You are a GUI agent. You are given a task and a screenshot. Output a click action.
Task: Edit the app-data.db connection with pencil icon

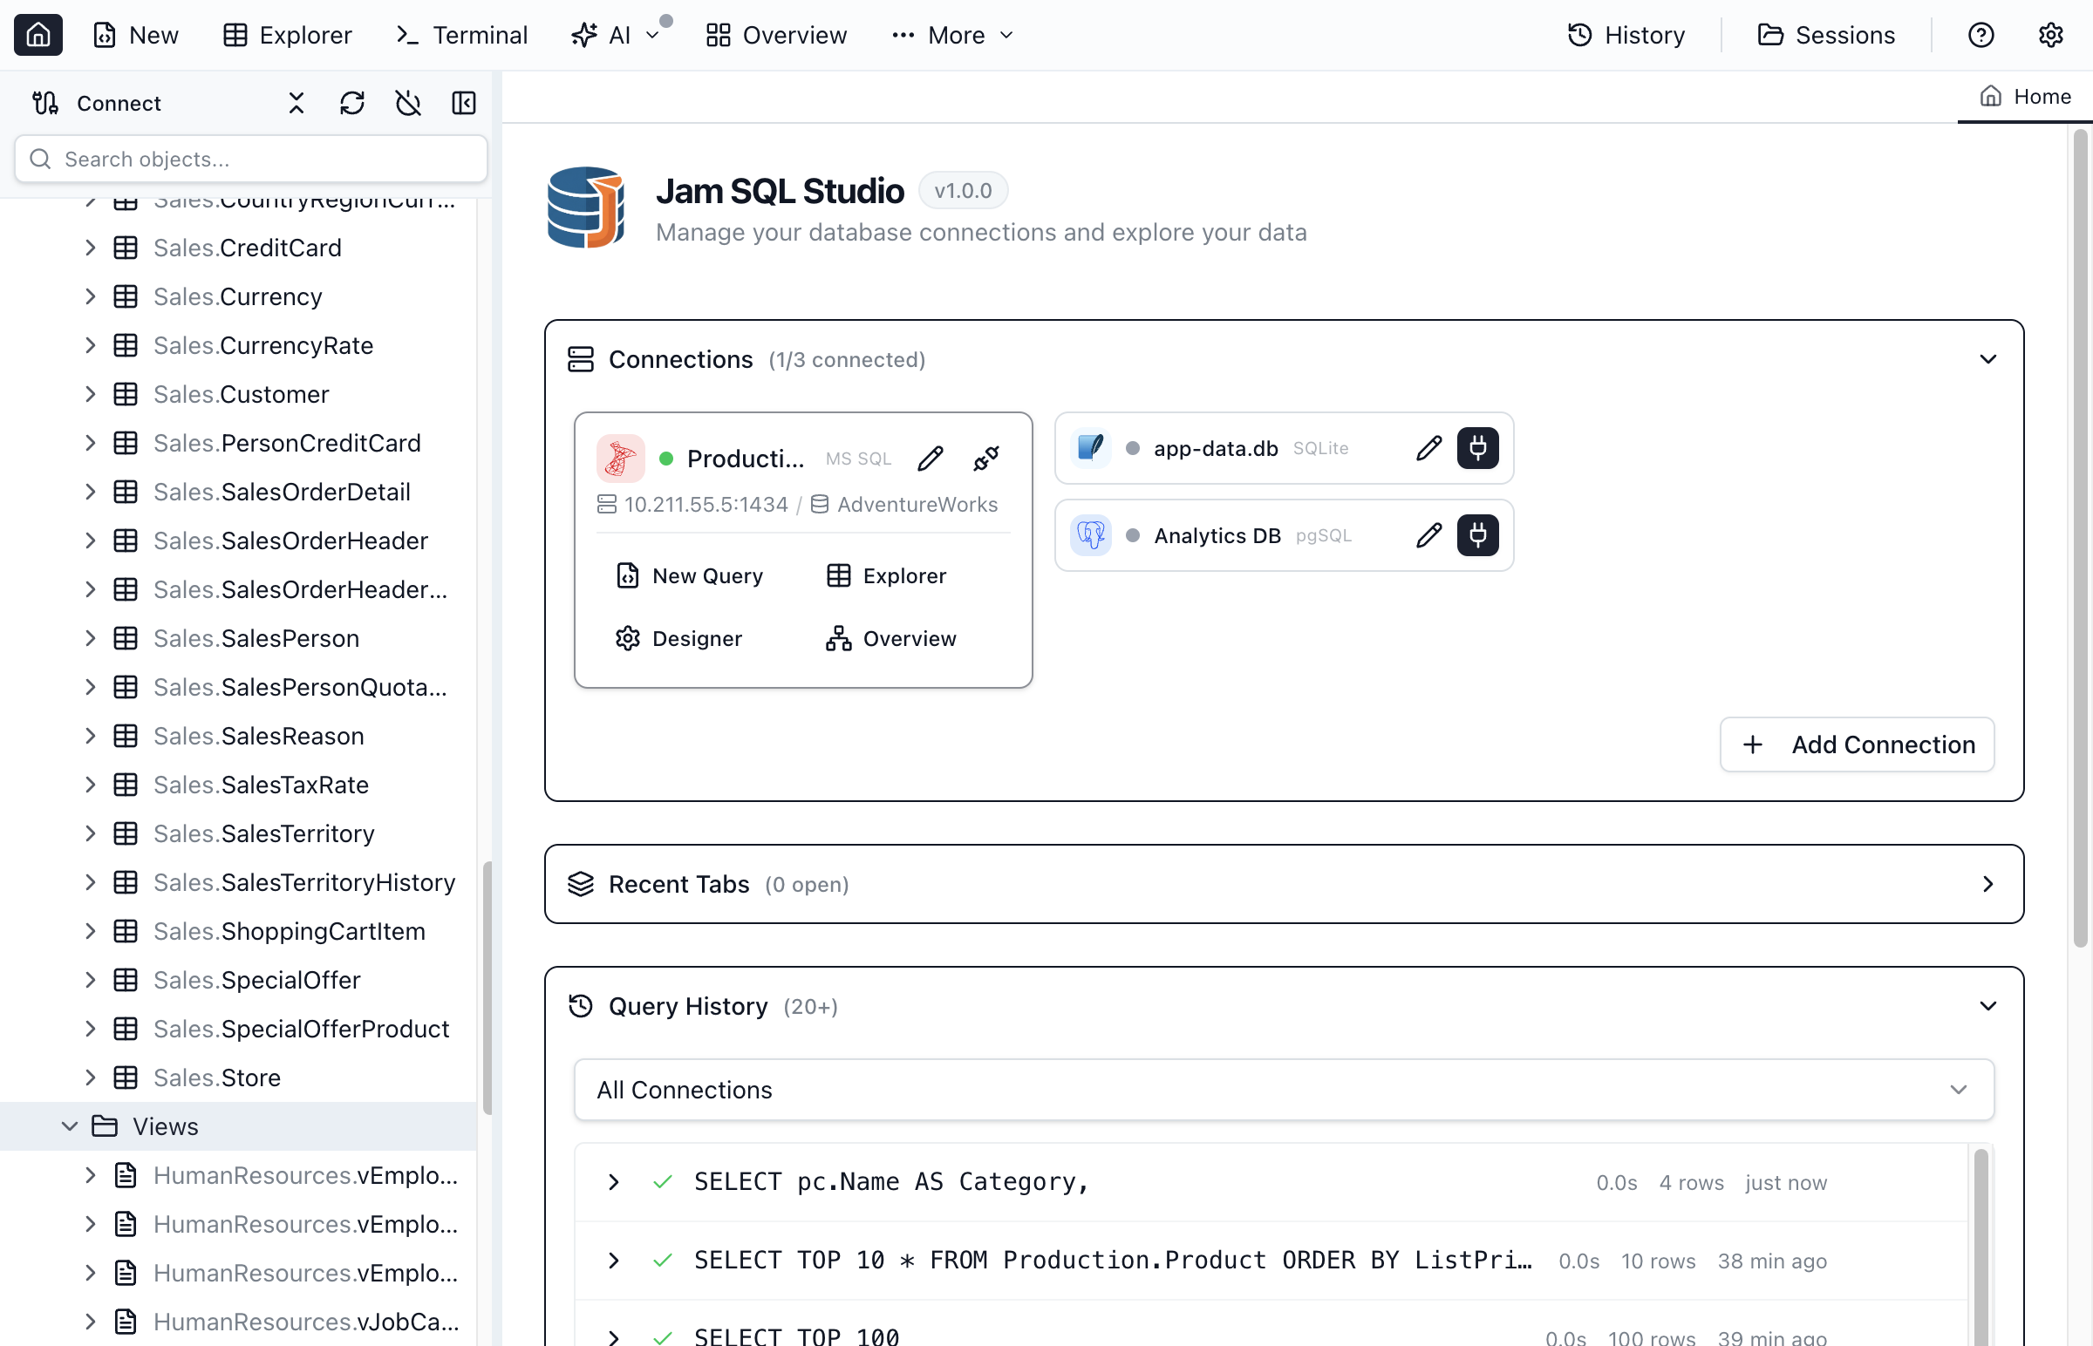[1428, 448]
